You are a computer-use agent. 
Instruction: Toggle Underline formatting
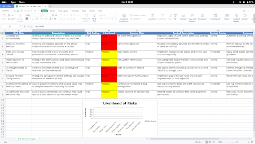coord(33,19)
